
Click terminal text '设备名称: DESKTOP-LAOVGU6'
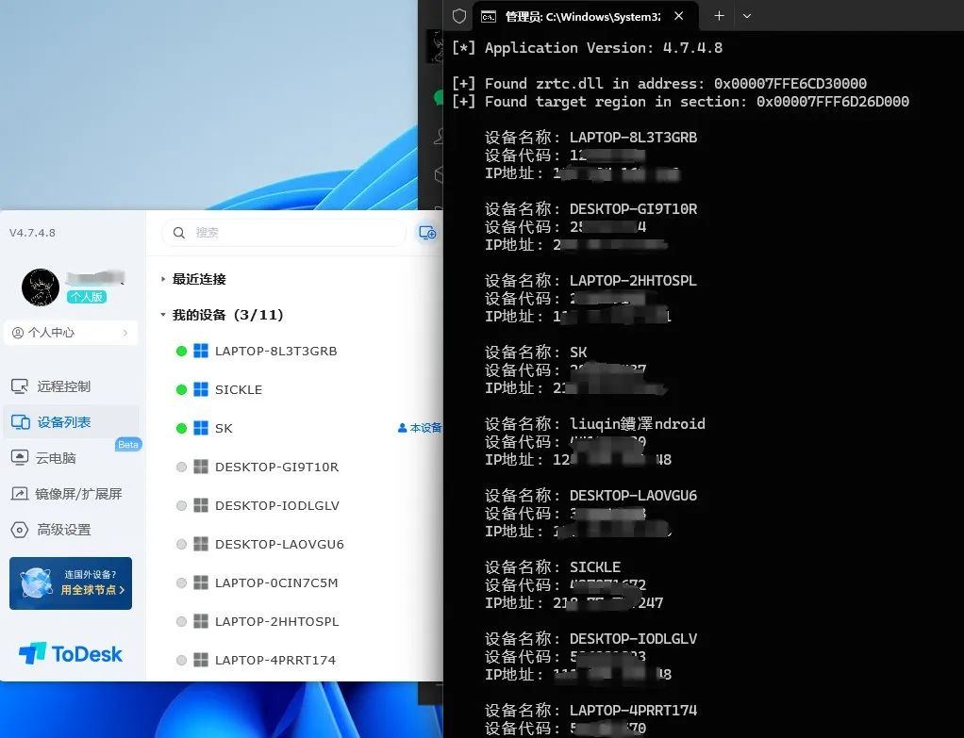tap(590, 495)
